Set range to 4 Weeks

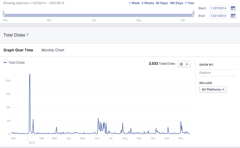(x=148, y=3)
